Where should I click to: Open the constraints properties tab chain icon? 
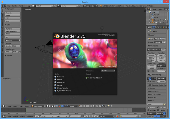(166, 27)
